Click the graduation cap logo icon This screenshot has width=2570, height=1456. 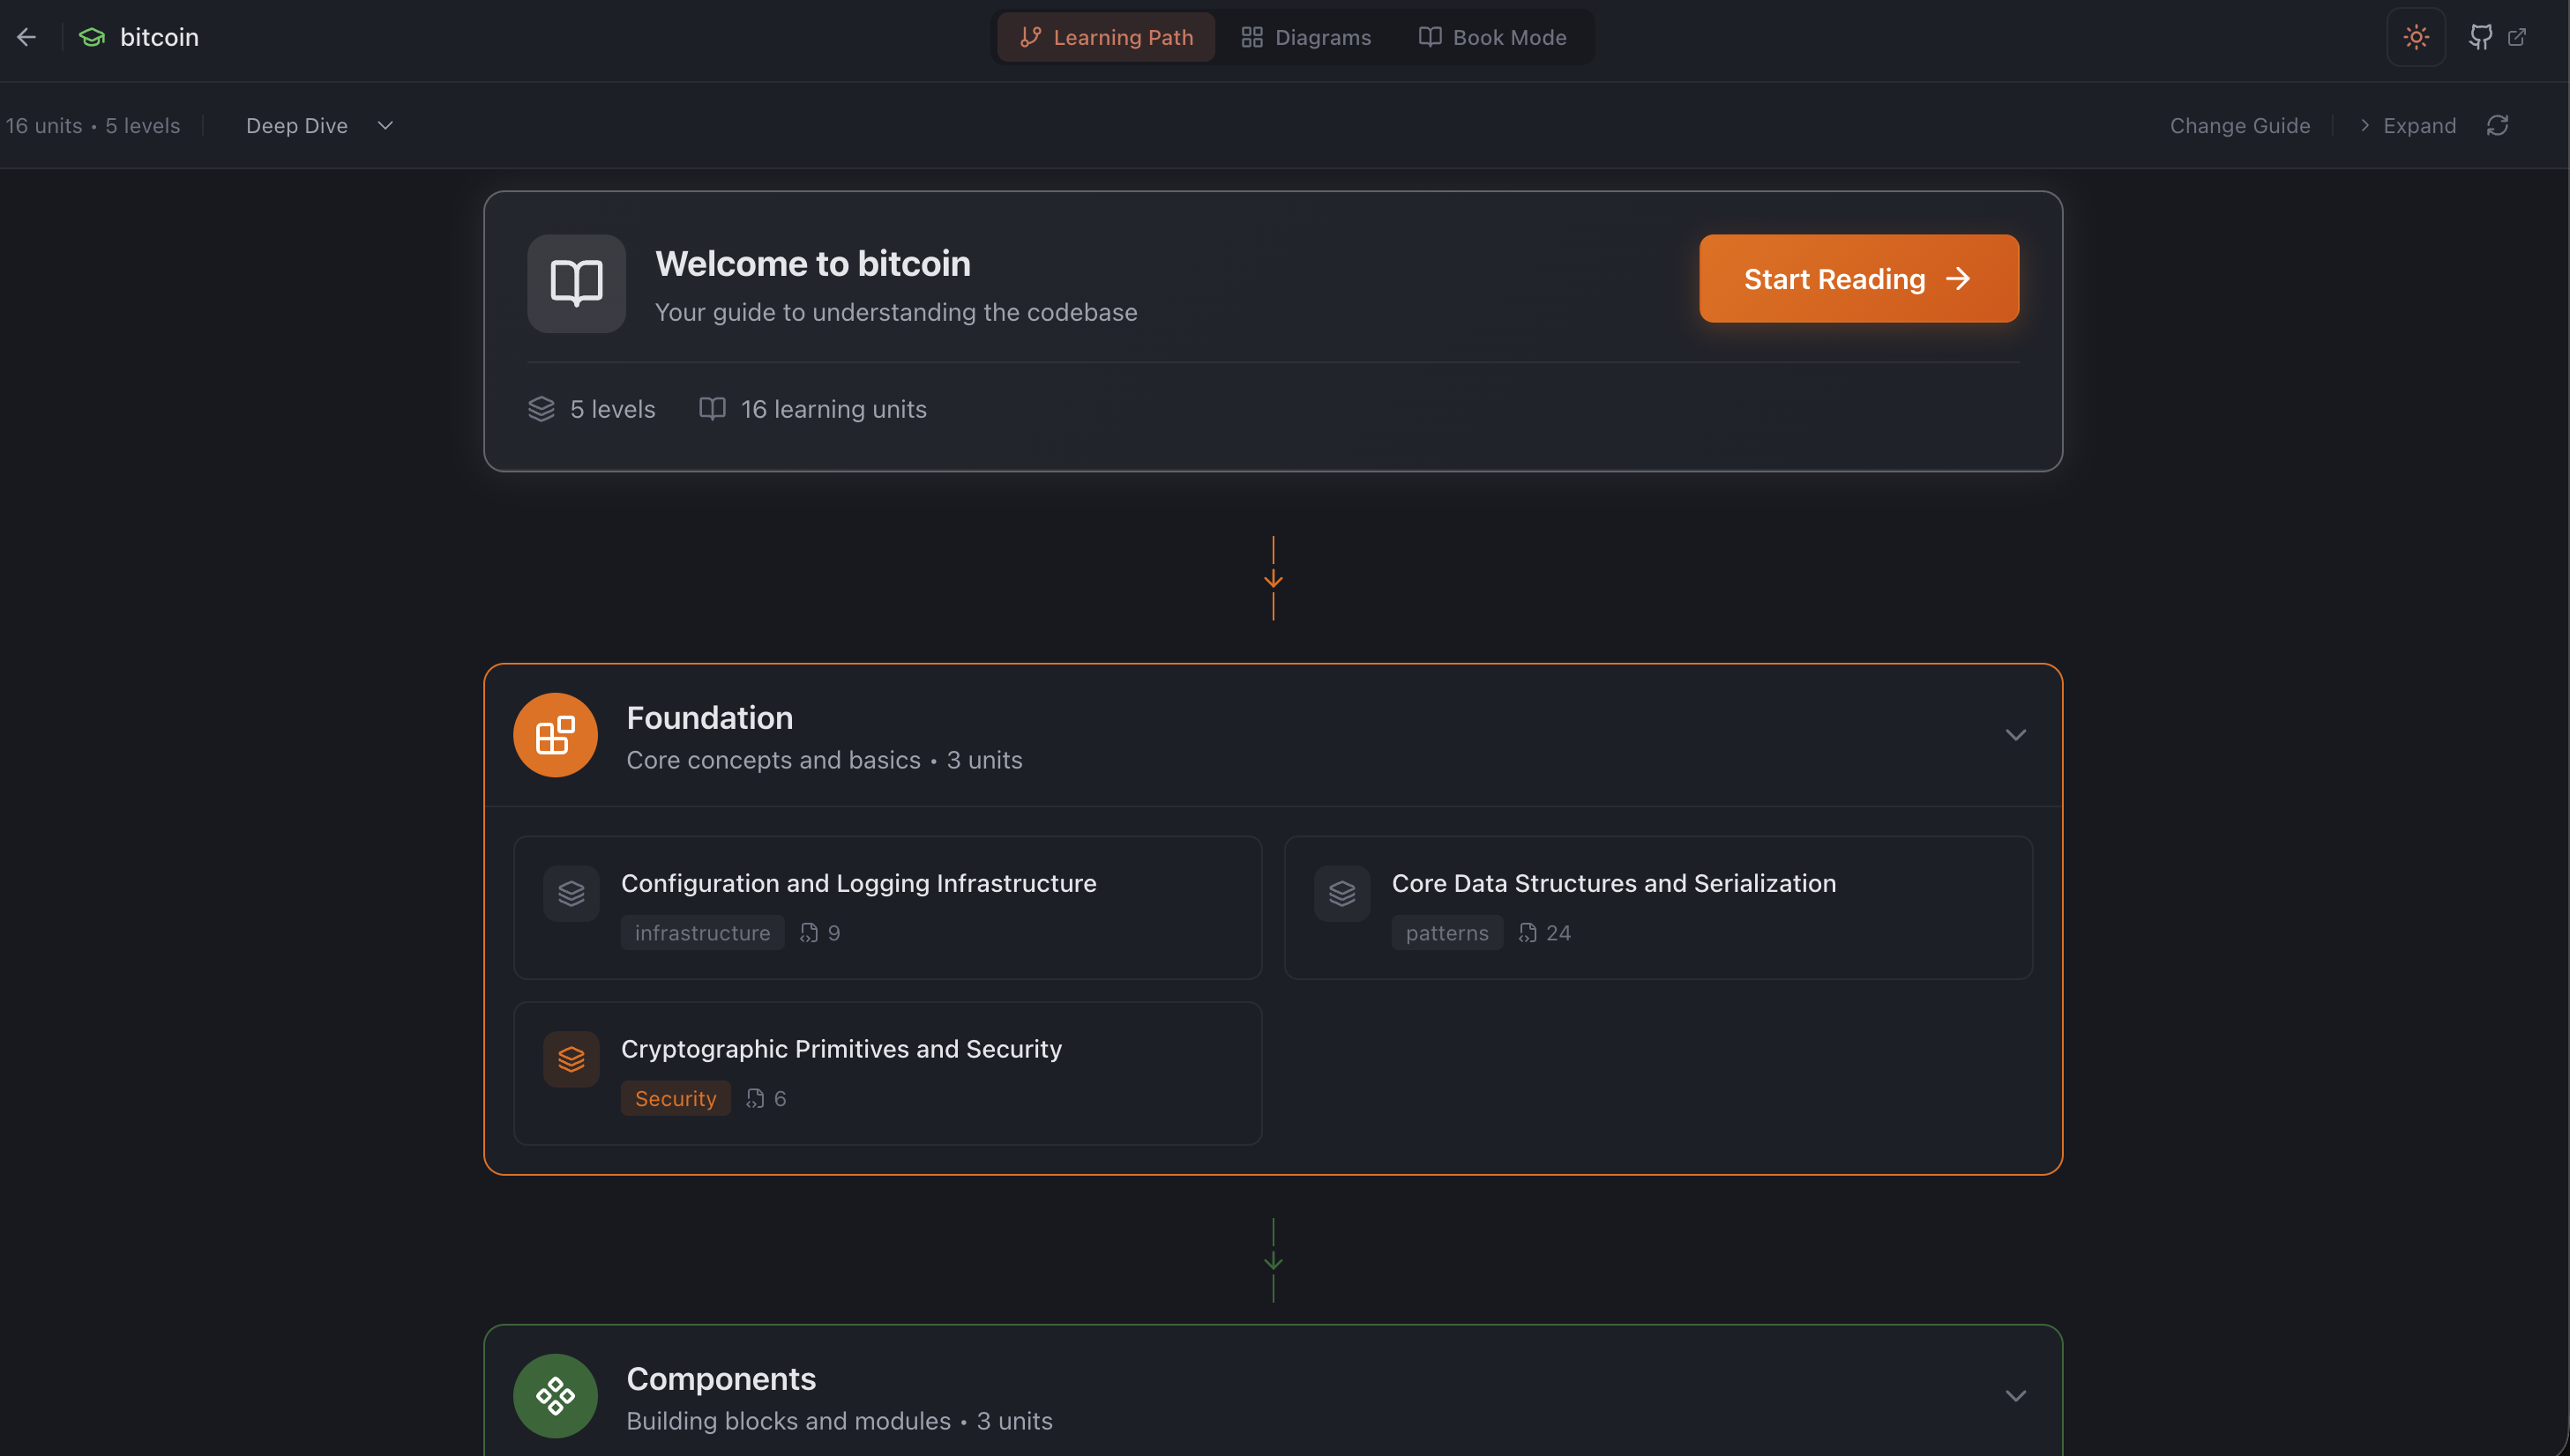tap(92, 37)
